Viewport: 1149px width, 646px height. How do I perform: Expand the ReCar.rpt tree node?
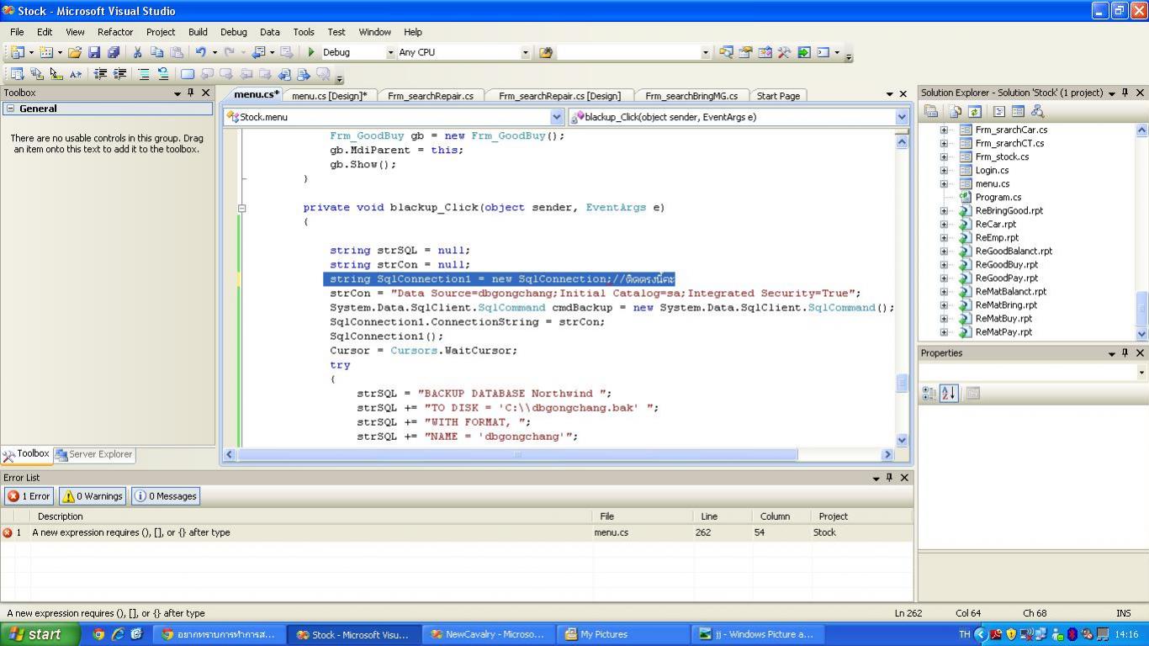point(944,224)
